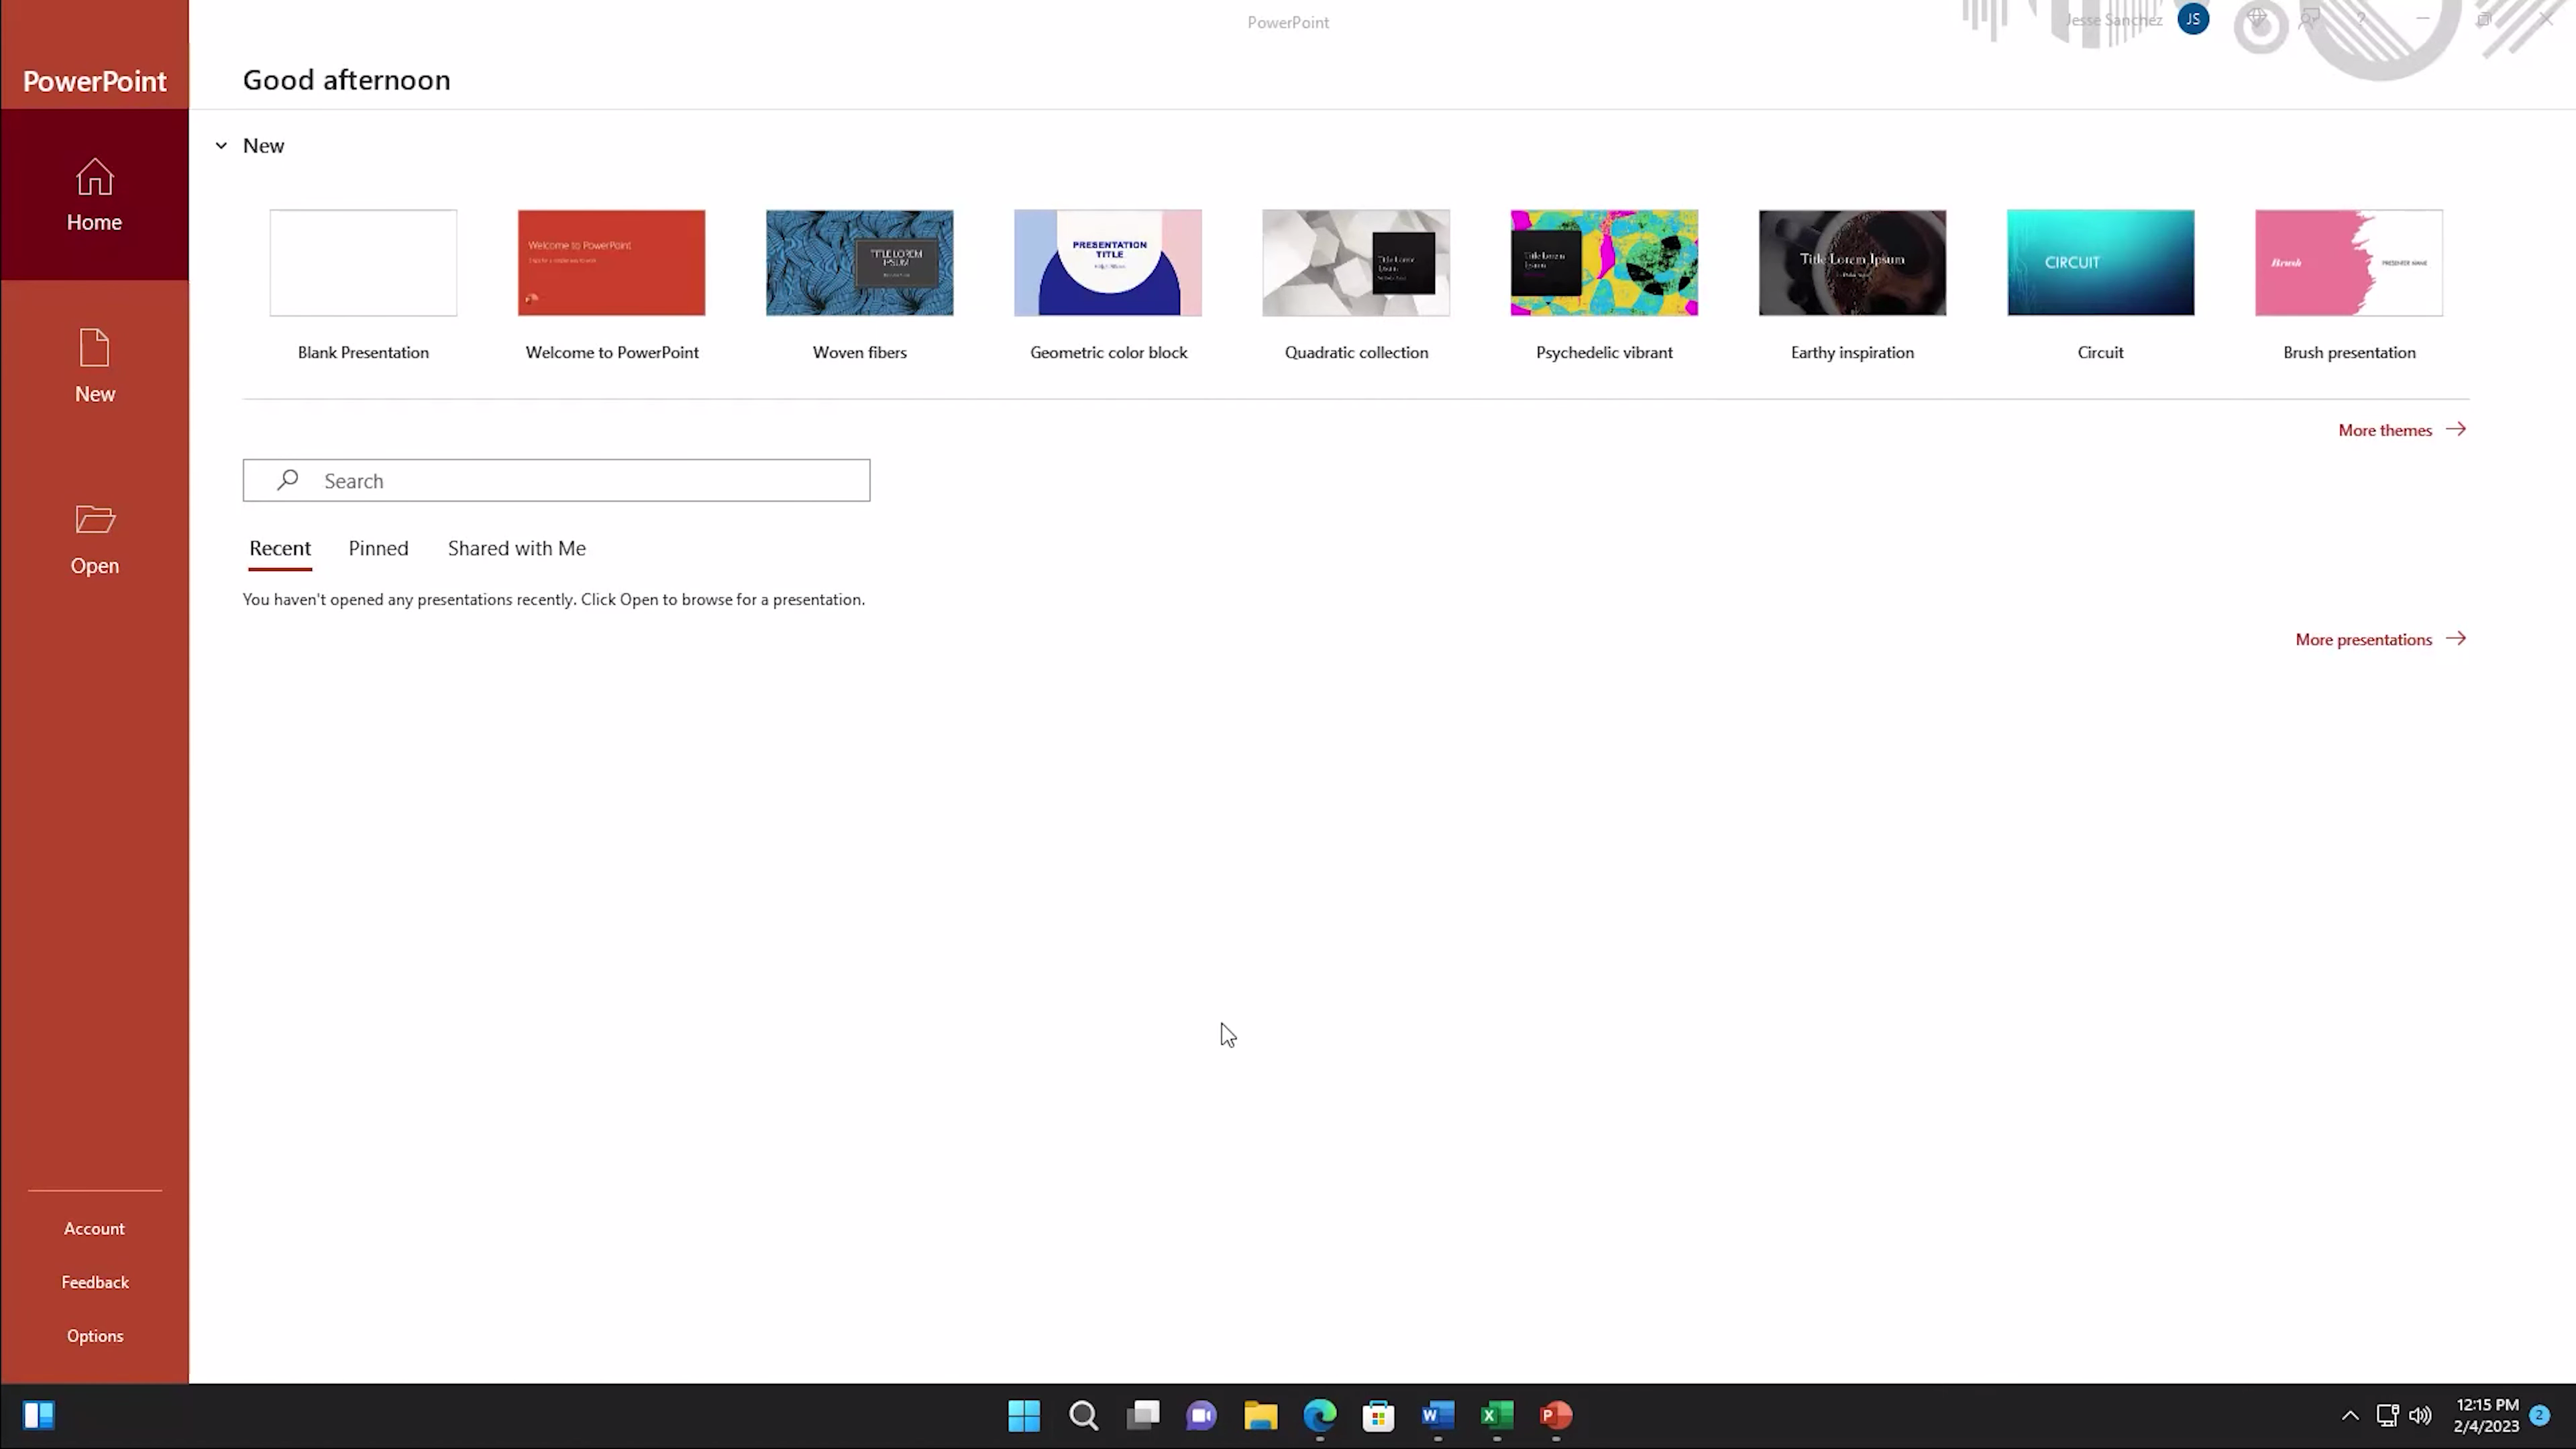The width and height of the screenshot is (2576, 1449).
Task: Click the Open folder icon in sidebar
Action: coord(94,520)
